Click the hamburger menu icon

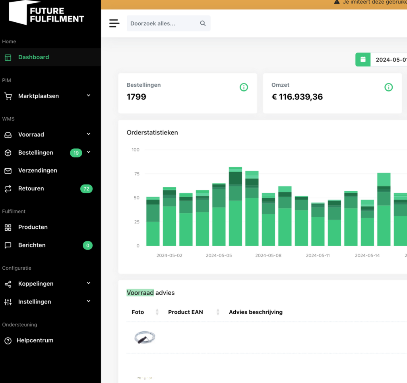tap(114, 23)
